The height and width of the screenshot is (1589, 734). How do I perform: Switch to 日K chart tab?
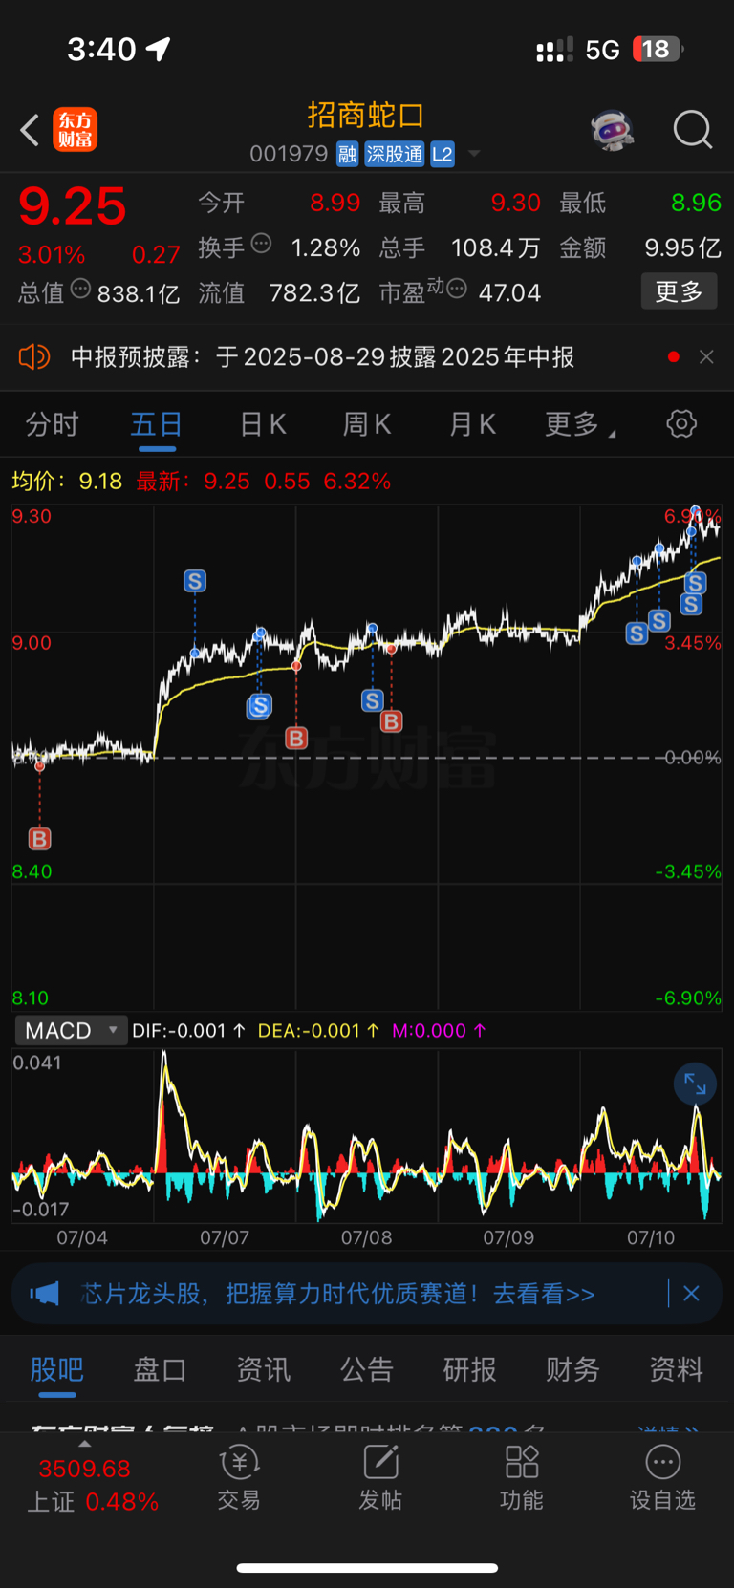point(263,424)
